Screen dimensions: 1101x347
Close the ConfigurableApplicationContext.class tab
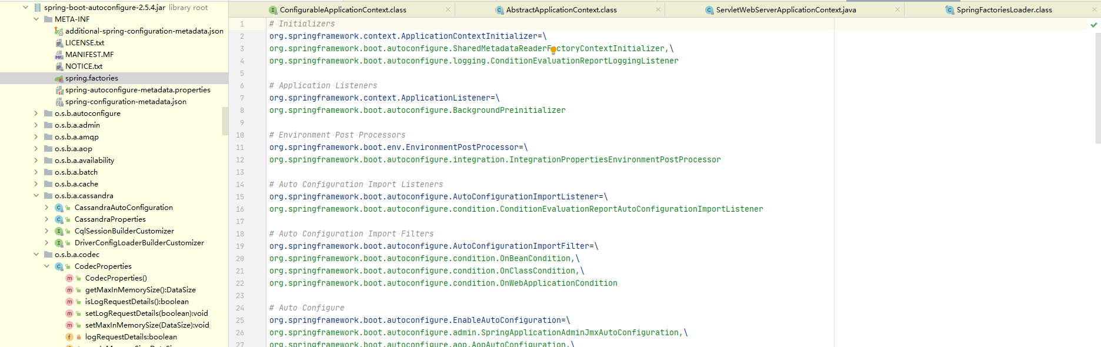(448, 10)
